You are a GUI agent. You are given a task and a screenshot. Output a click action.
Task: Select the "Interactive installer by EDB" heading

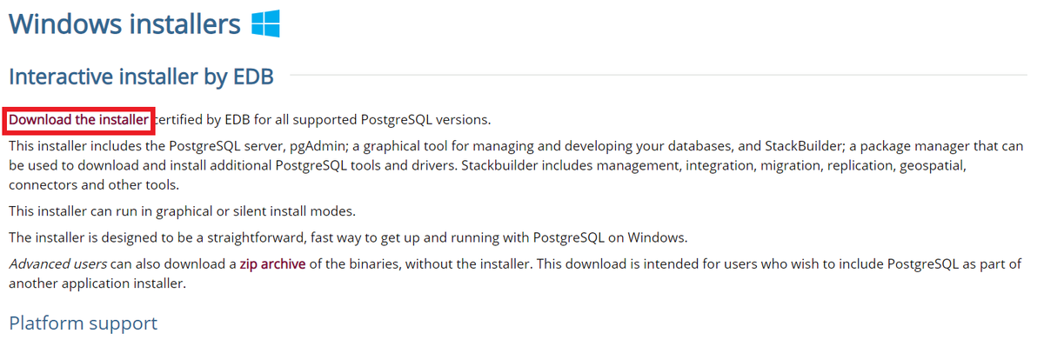(x=141, y=77)
